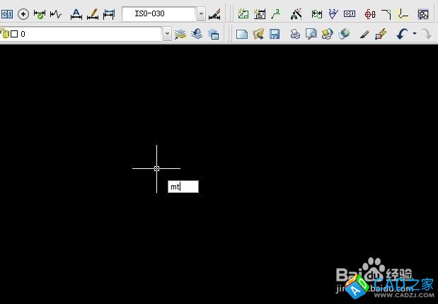438x304 pixels.
Task: Click the Dimension Update icon
Action: pyautogui.click(x=109, y=13)
